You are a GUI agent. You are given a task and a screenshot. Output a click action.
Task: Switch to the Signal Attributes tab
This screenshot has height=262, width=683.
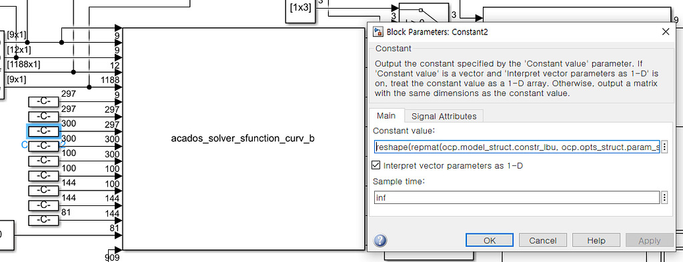click(x=444, y=116)
